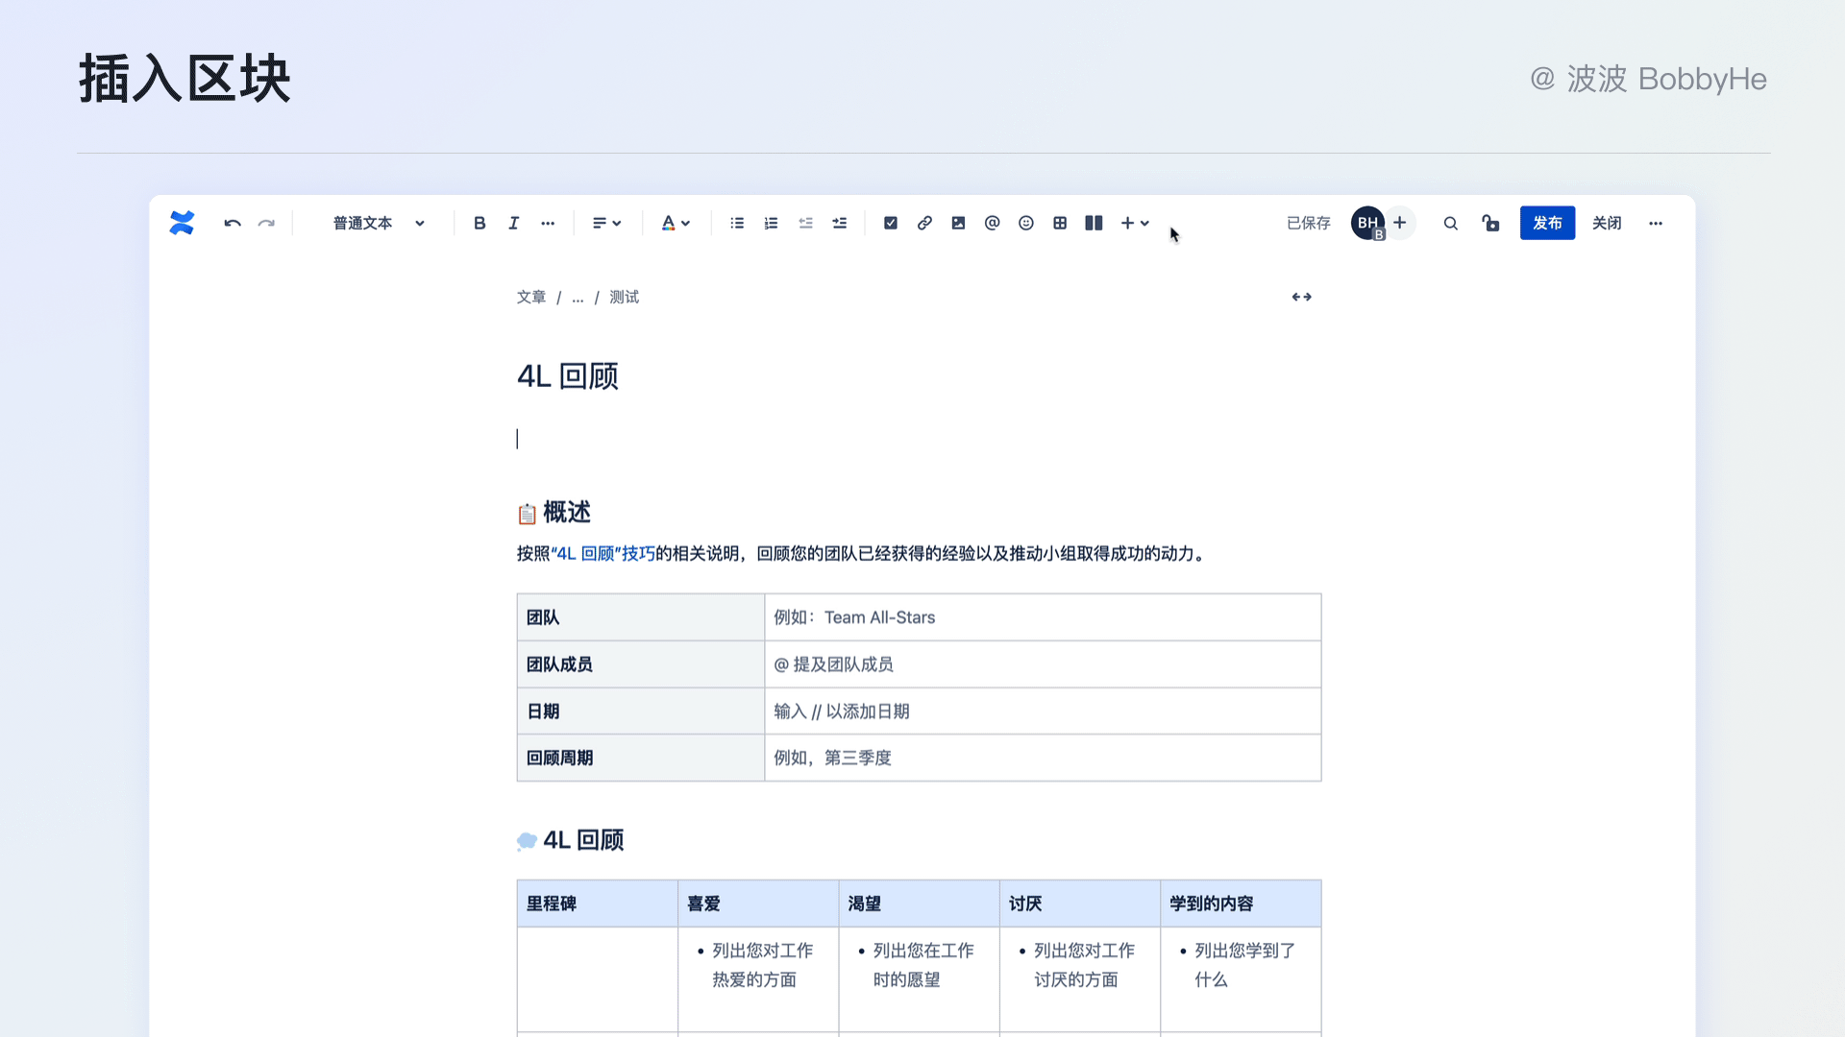Image resolution: width=1845 pixels, height=1037 pixels.
Task: Toggle bold formatting
Action: click(x=480, y=223)
